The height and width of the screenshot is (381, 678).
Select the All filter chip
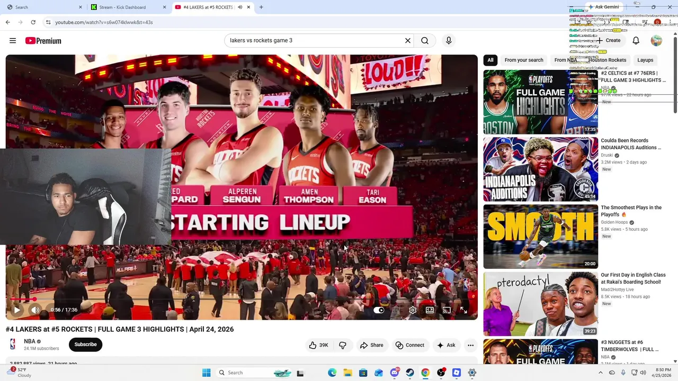490,60
